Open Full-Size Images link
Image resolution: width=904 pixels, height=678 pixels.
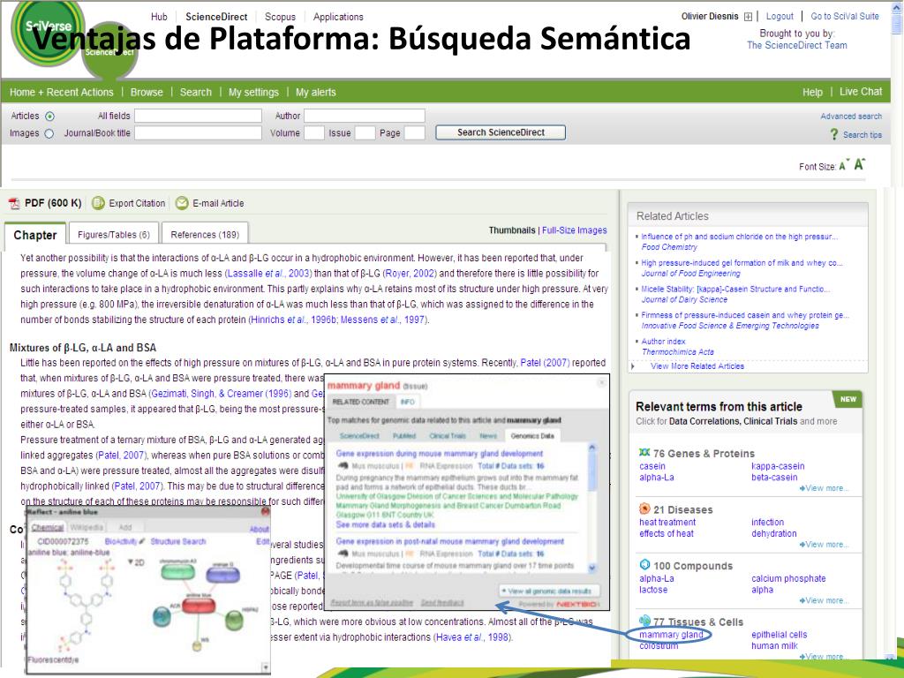pos(574,230)
